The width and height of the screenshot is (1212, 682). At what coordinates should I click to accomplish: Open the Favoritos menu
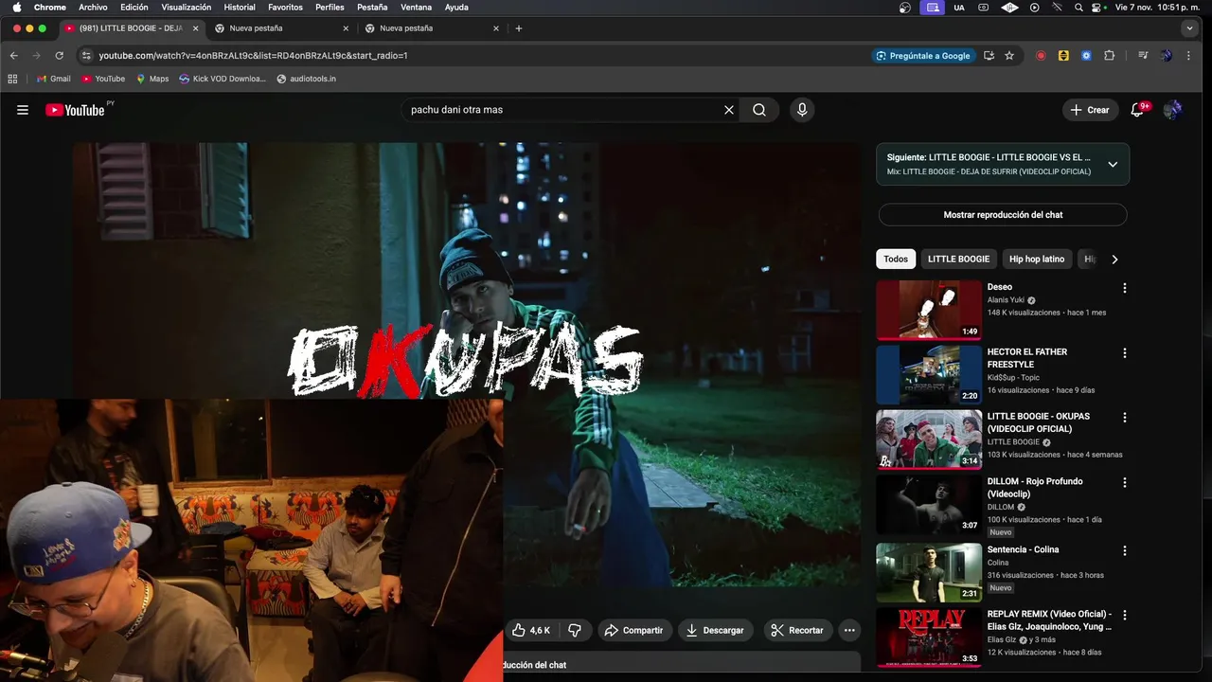click(x=285, y=8)
